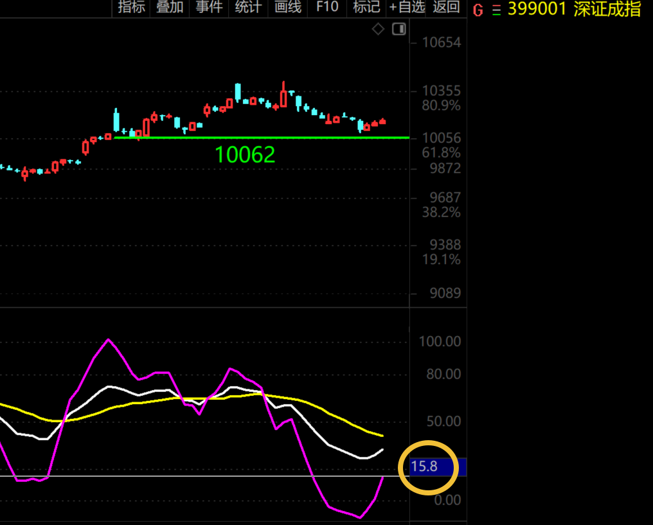
Task: Open F10 company information
Action: tap(327, 7)
